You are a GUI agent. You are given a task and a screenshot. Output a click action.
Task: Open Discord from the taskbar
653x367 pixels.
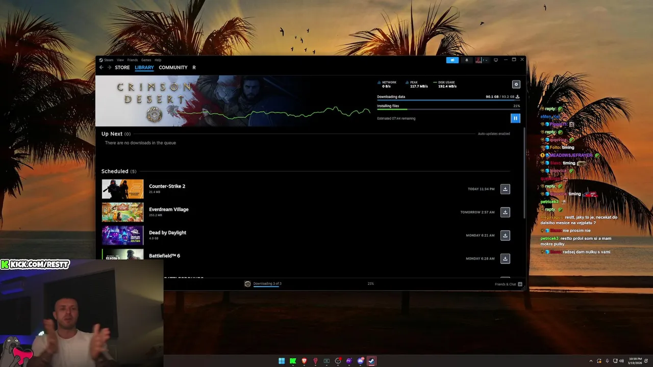pos(361,361)
